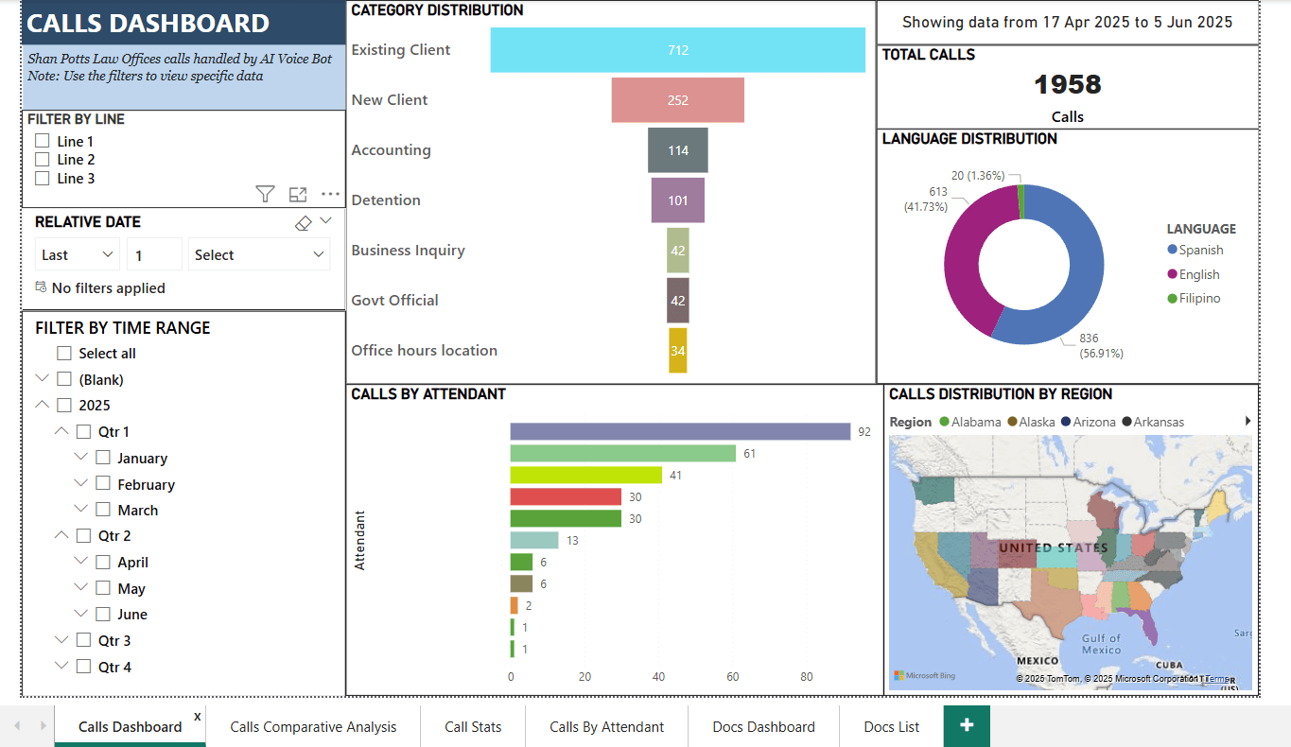
Task: Check the Qtr 4 checkbox
Action: click(x=83, y=666)
